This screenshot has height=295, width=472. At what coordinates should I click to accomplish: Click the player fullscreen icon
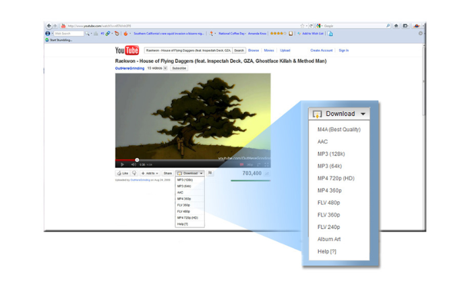pos(266,165)
